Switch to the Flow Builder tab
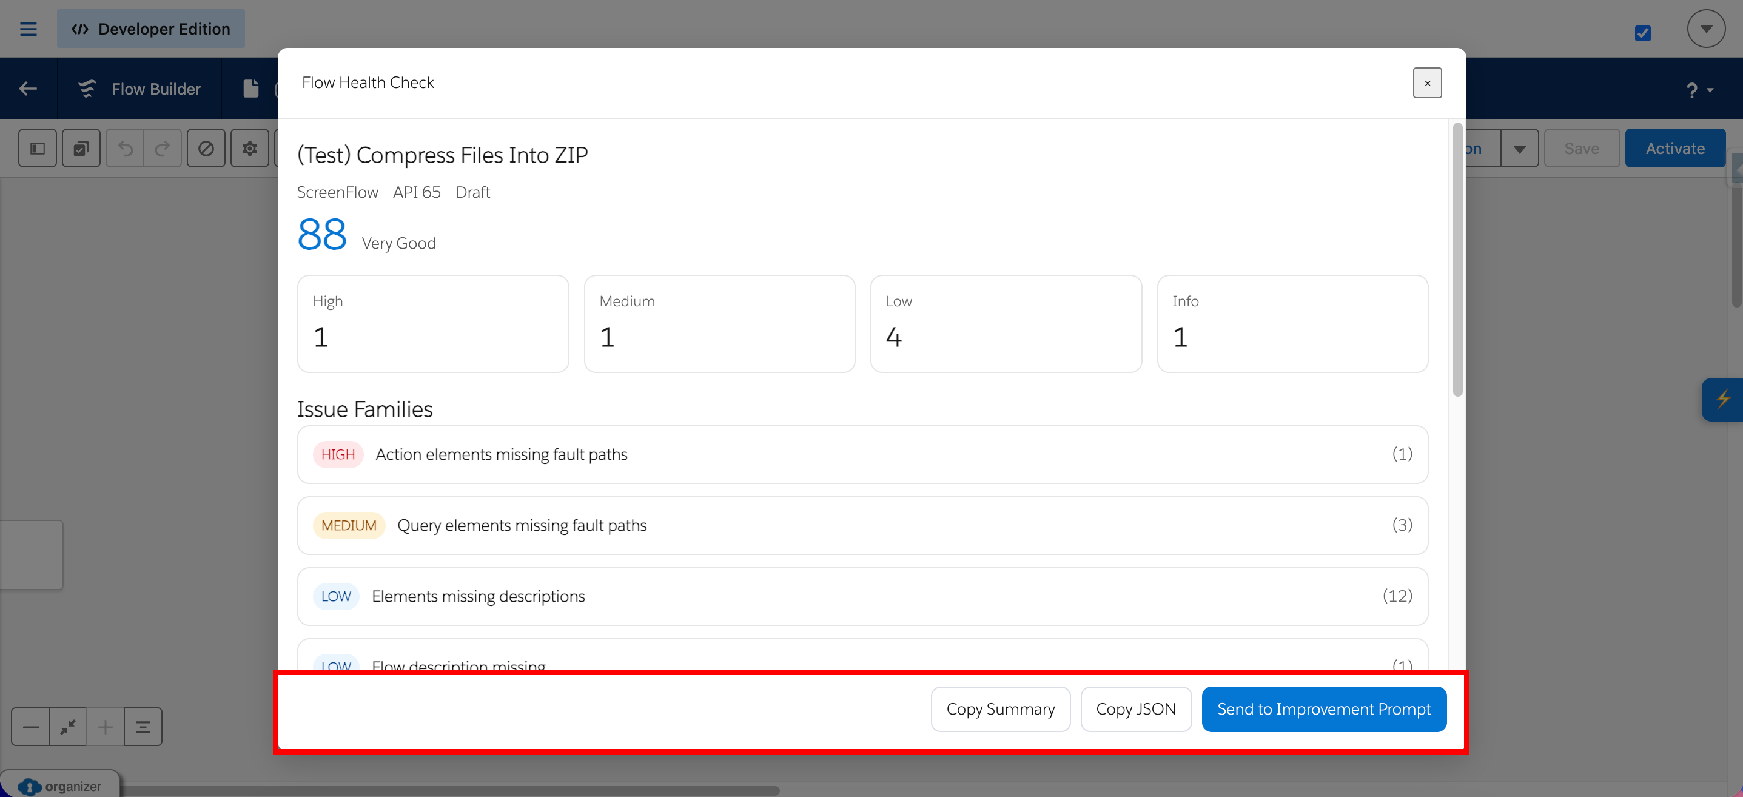 139,89
